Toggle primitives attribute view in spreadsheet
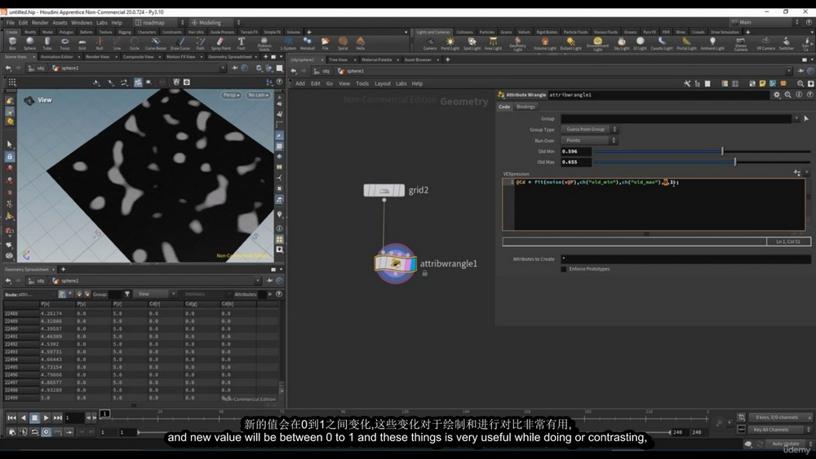Screen dimensions: 816x459 tap(79, 294)
